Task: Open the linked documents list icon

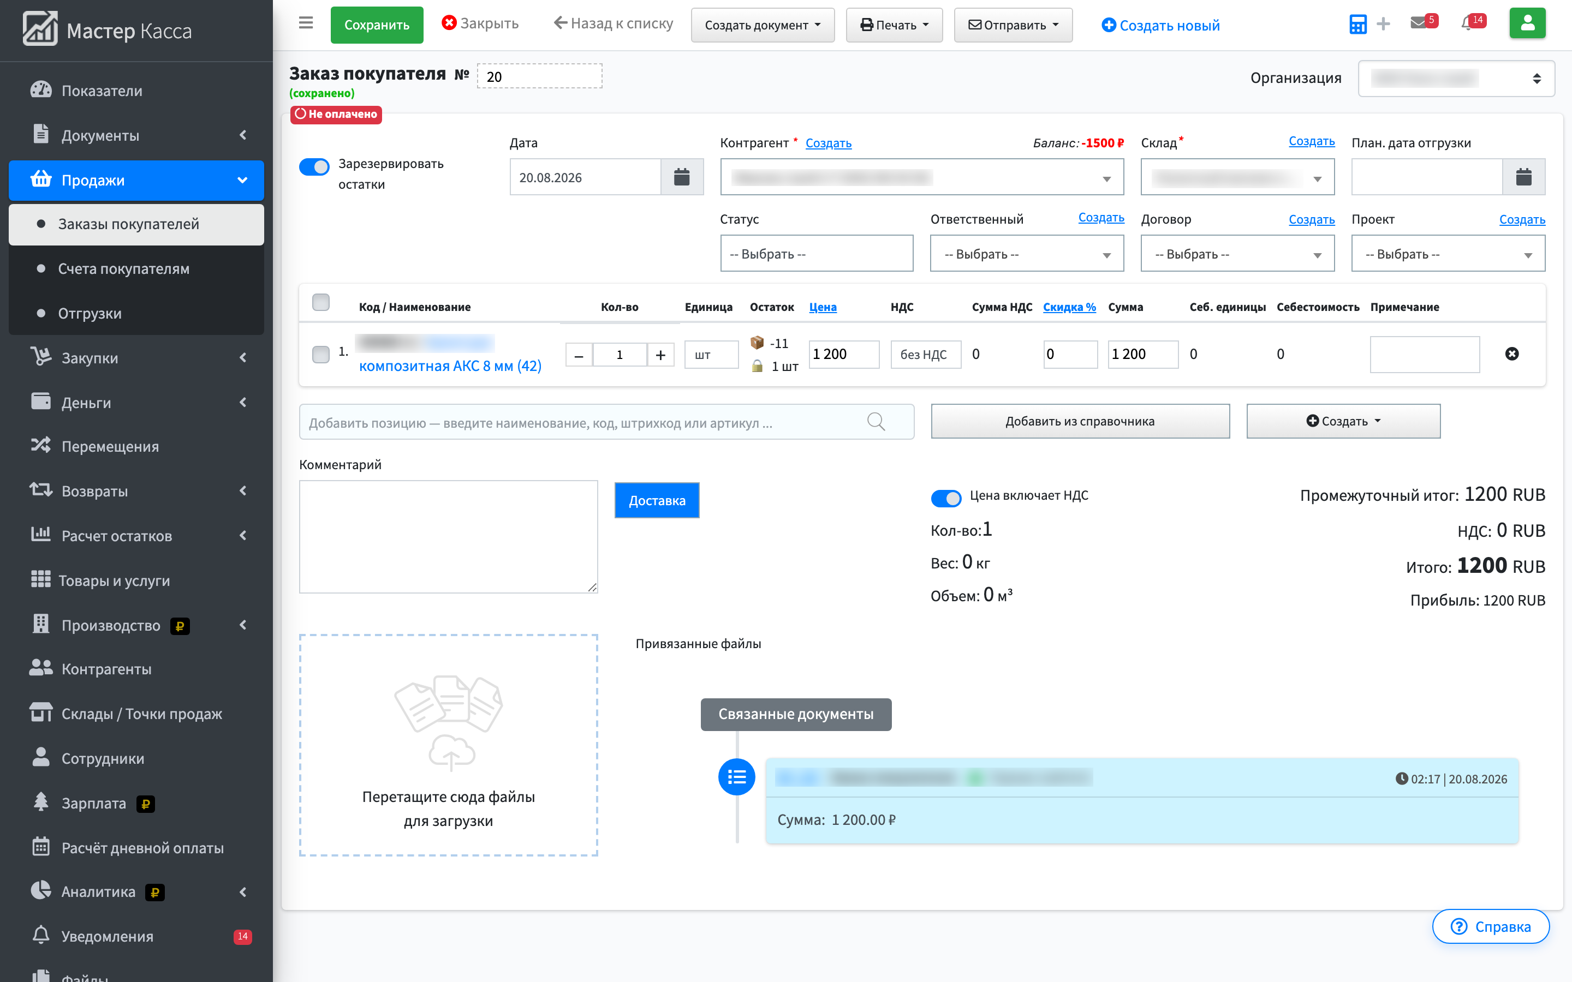Action: (x=737, y=777)
